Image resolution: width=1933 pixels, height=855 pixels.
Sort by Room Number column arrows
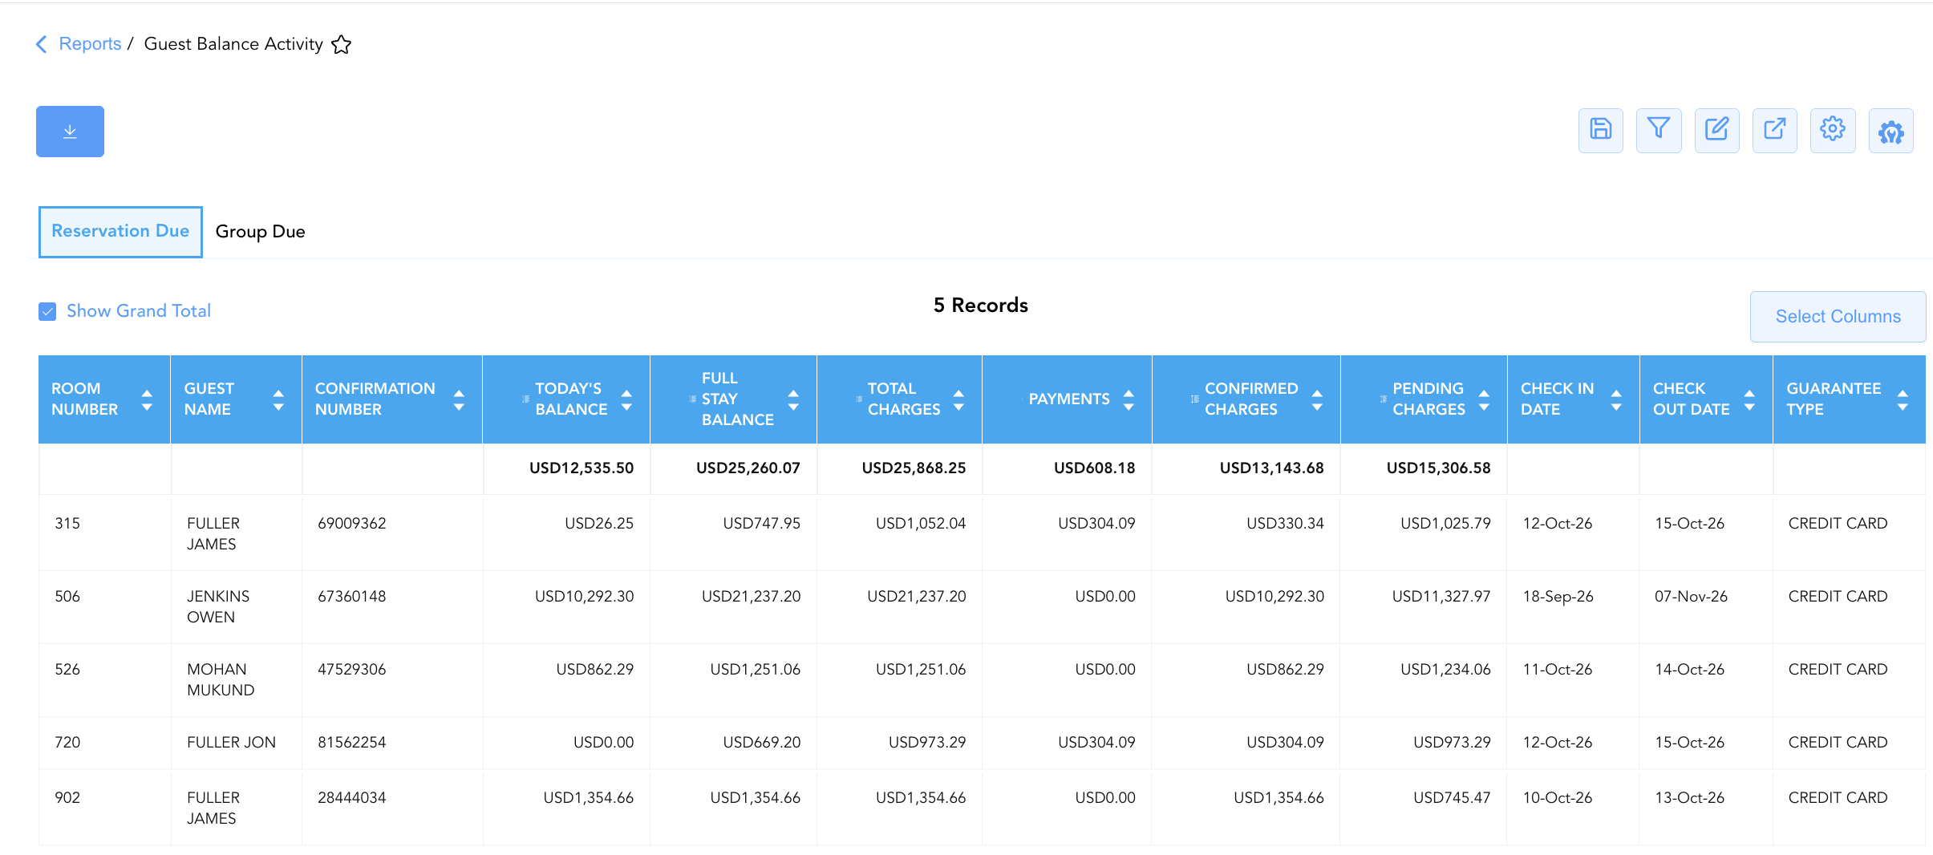pos(147,399)
